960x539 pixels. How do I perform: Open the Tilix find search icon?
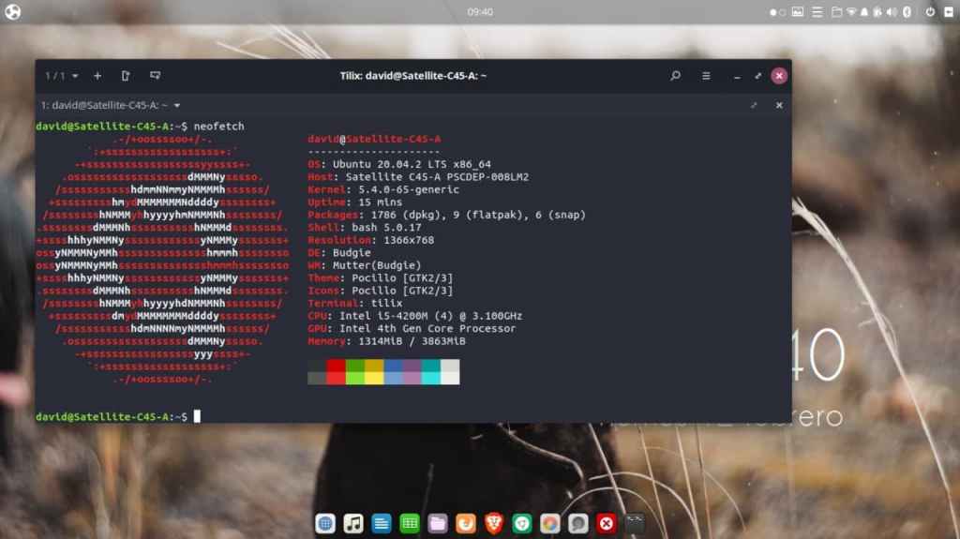[x=675, y=76]
